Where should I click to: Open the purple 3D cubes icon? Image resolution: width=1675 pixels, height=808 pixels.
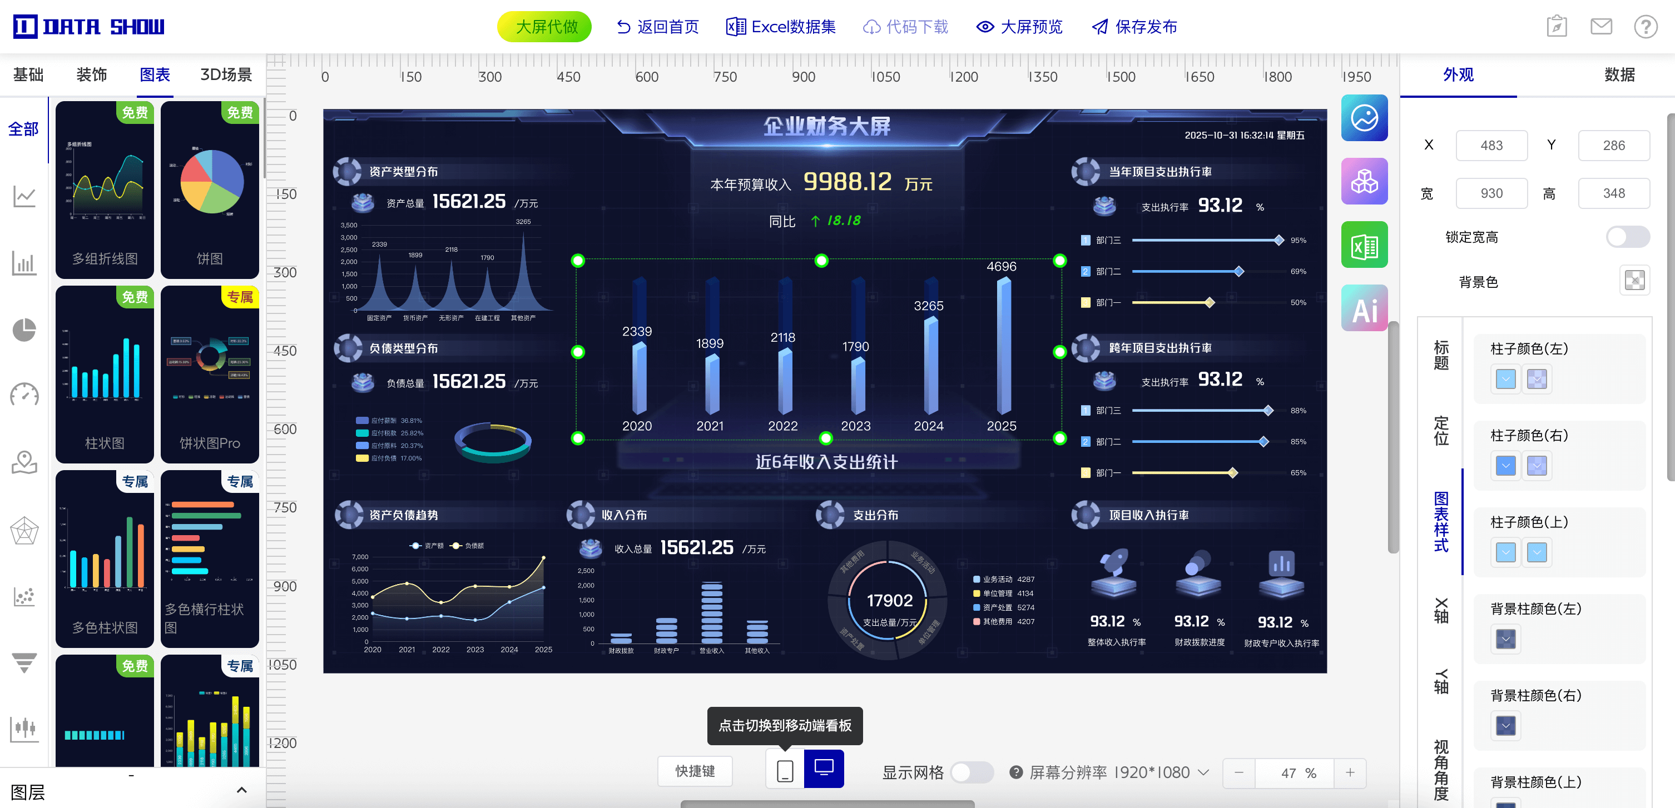1364,181
